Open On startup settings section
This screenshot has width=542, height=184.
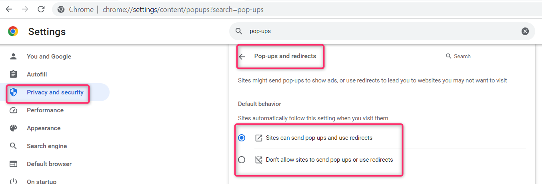point(42,181)
